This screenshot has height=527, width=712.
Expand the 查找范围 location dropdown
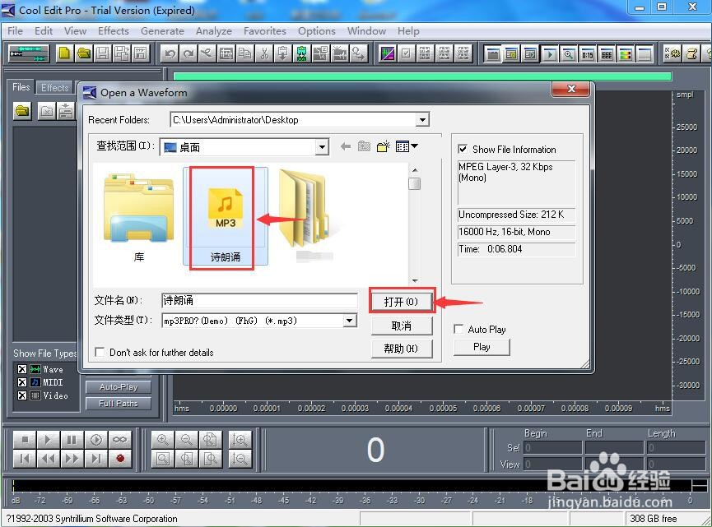(x=322, y=147)
